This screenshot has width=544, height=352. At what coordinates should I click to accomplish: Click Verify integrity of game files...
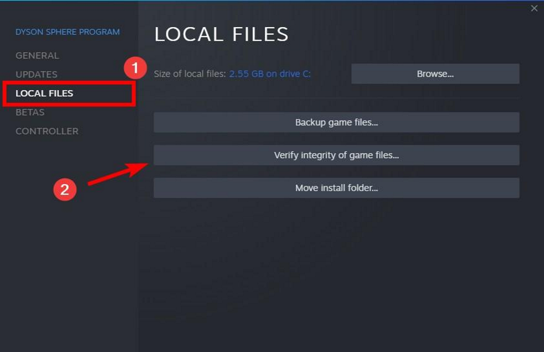click(x=337, y=155)
